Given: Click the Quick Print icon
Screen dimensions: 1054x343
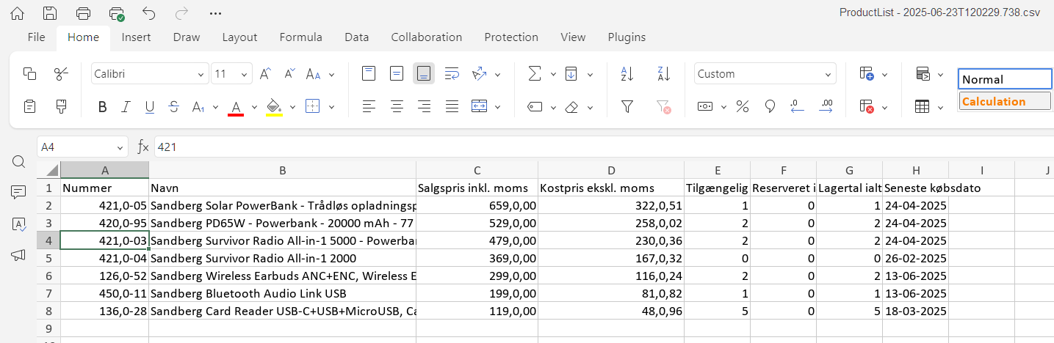Looking at the screenshot, I should 116,13.
